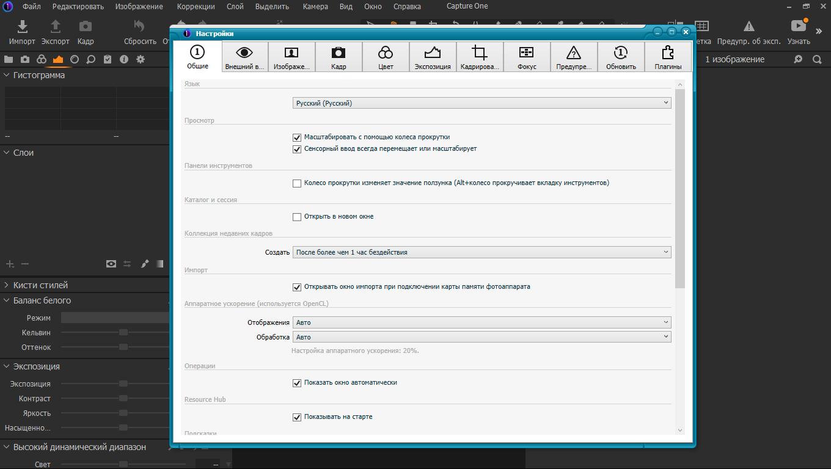Open the Экспозиция settings tab
Viewport: 831px width, 469px height.
pyautogui.click(x=433, y=57)
